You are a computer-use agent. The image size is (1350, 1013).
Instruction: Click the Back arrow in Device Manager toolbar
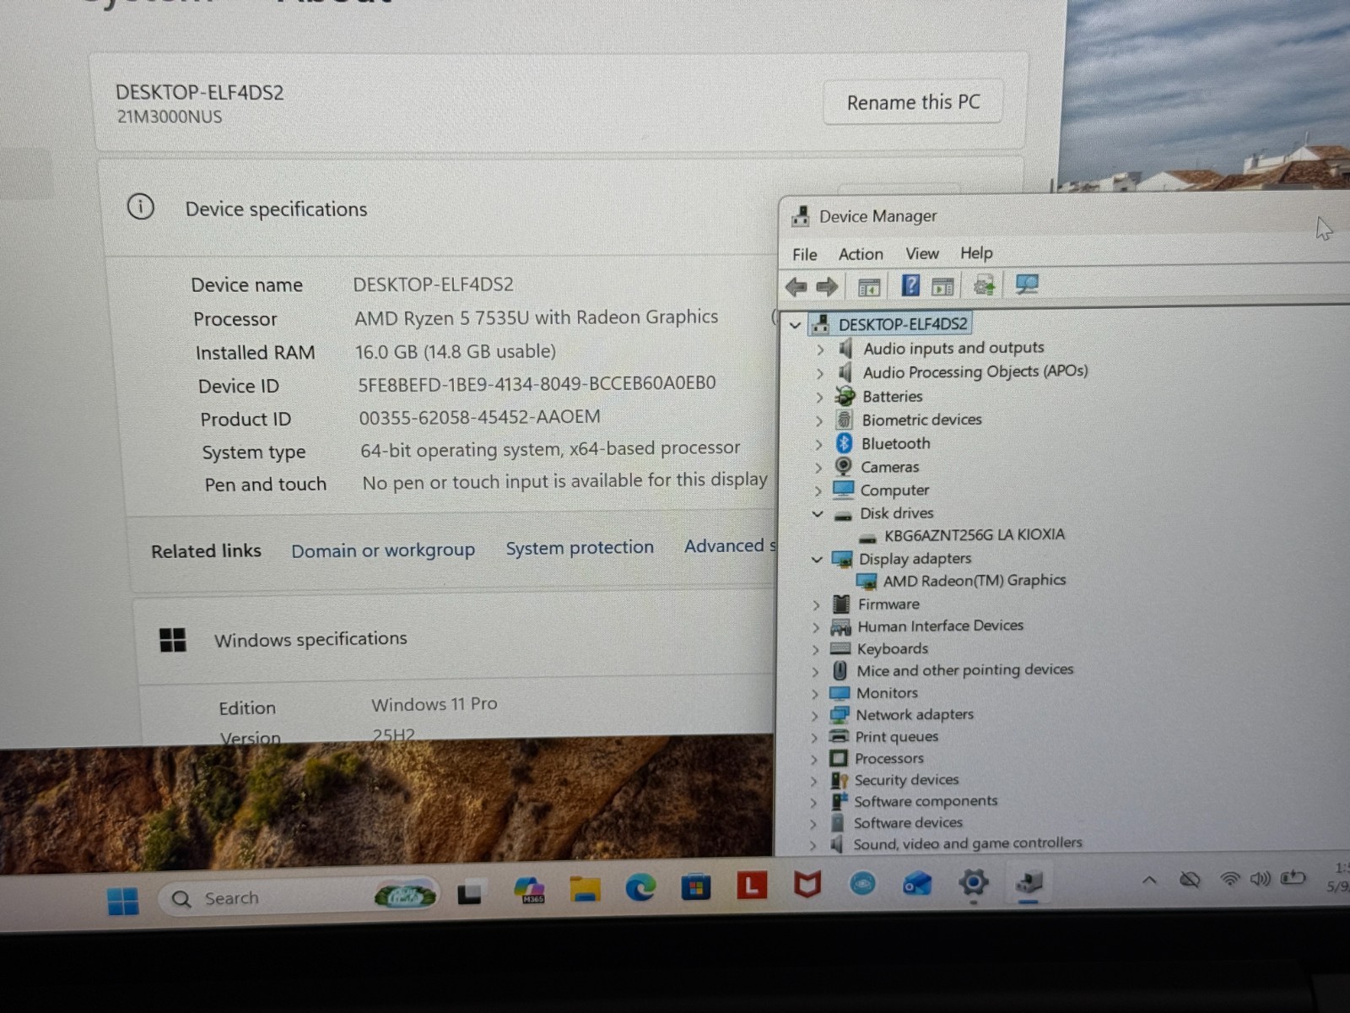(x=796, y=286)
